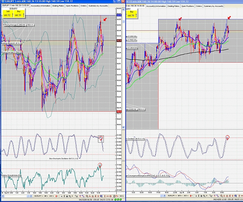The image size is (243, 202).
Task: Open M5 timeframe dropdown in left toolbar
Action: [x=46, y=196]
